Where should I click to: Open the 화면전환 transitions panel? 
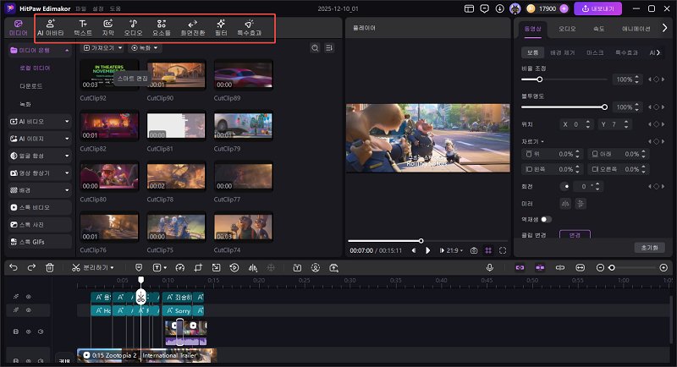192,27
